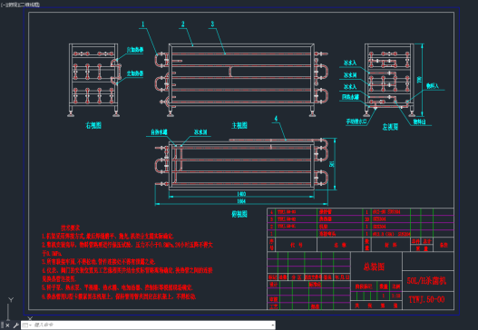Viewport: 478px width, 330px height.
Task: Expand command history arrow at command line's right end
Action: [x=272, y=325]
